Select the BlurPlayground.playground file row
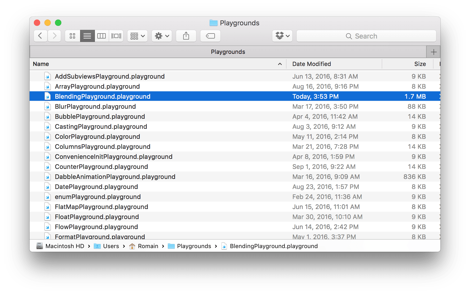This screenshot has width=470, height=294. pyautogui.click(x=95, y=106)
